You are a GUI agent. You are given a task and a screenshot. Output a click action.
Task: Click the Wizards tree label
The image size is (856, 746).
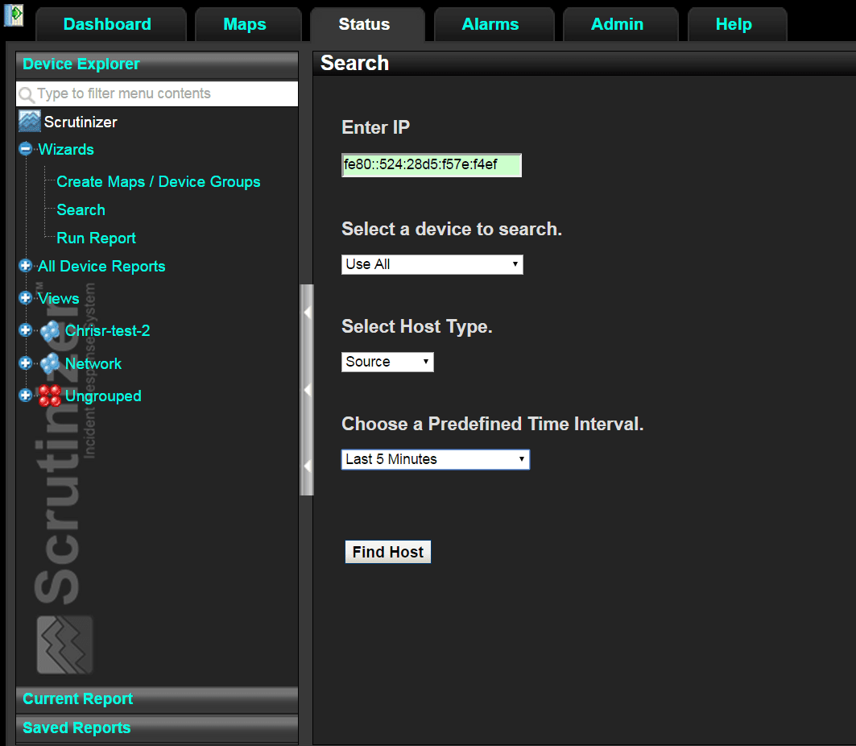pyautogui.click(x=65, y=150)
